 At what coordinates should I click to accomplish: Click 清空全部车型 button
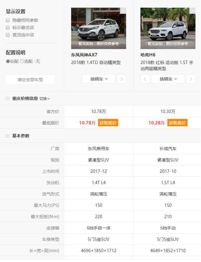[30, 80]
